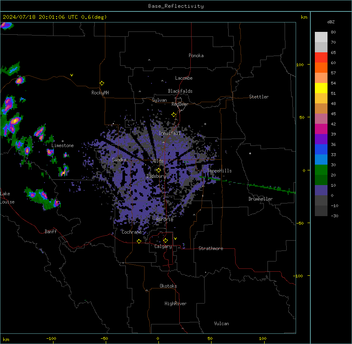
Task: Click the dBZ legend heading
Action: click(331, 22)
